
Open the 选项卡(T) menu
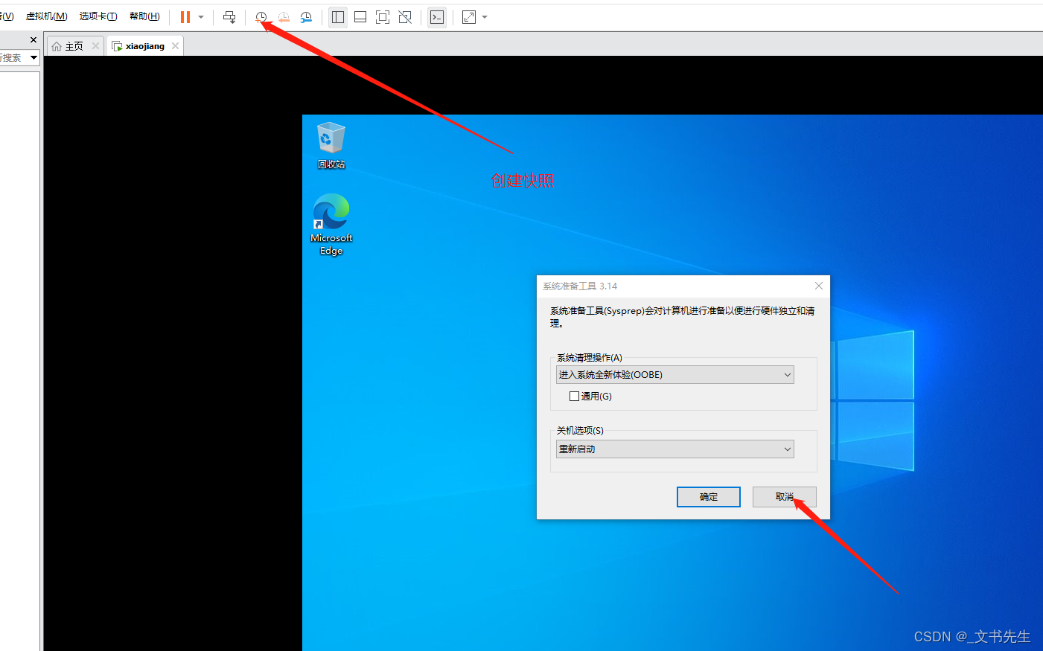click(98, 16)
